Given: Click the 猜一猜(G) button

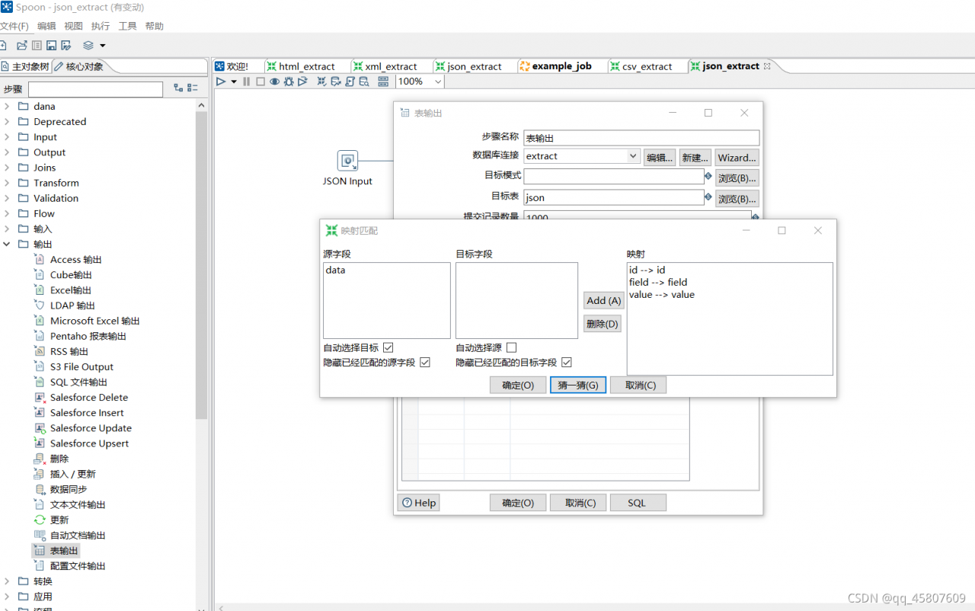Looking at the screenshot, I should pos(578,385).
